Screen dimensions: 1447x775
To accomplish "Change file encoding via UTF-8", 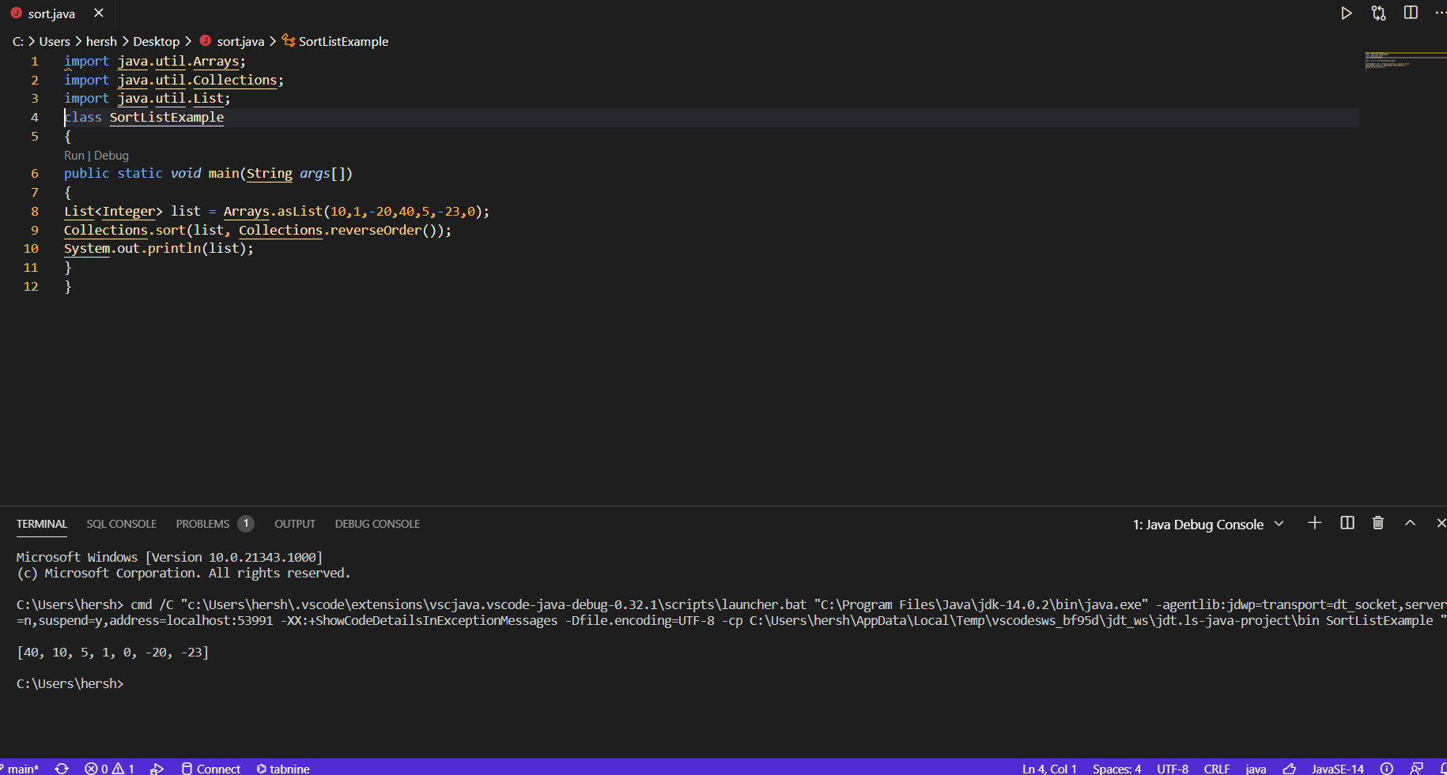I will coord(1173,769).
